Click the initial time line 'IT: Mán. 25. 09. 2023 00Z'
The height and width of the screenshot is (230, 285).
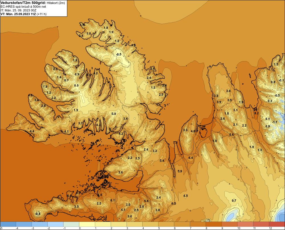tap(18, 10)
